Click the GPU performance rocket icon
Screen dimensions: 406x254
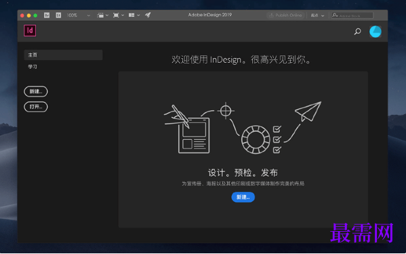click(148, 15)
